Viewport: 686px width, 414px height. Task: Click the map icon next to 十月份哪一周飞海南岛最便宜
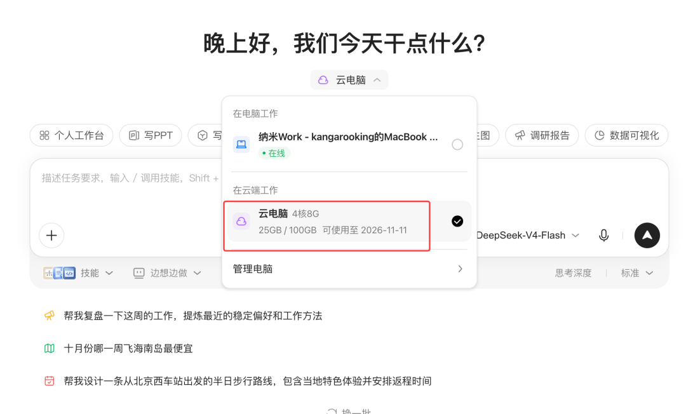tap(50, 349)
